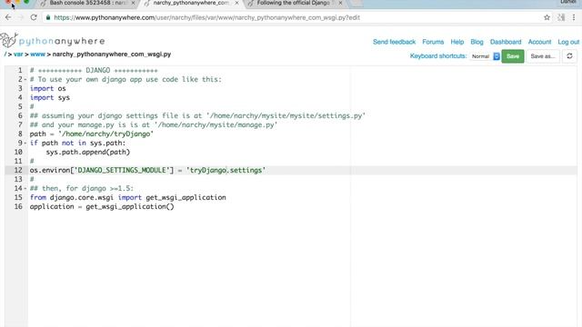The width and height of the screenshot is (582, 327).
Task: Close the Bash console tab
Action: 133,3
